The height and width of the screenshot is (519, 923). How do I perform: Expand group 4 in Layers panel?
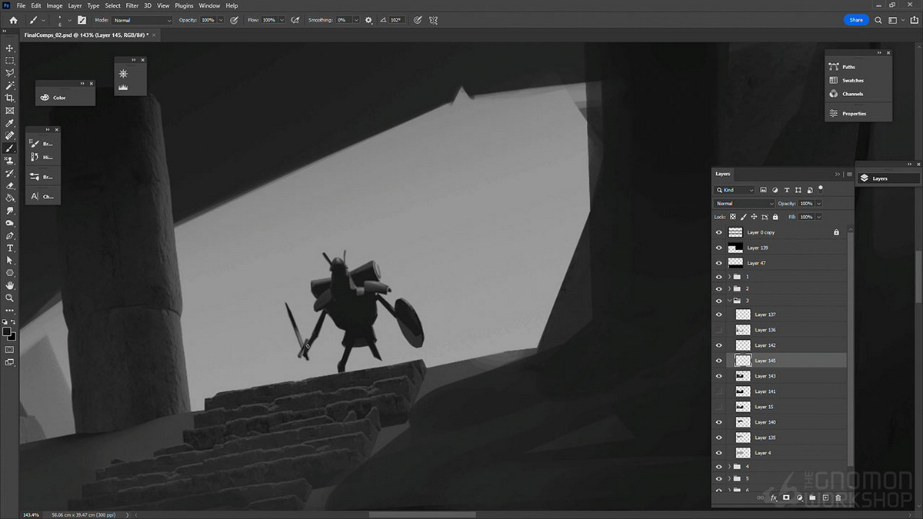click(x=729, y=467)
